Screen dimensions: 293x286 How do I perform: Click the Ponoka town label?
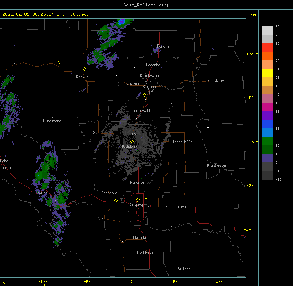click(163, 46)
